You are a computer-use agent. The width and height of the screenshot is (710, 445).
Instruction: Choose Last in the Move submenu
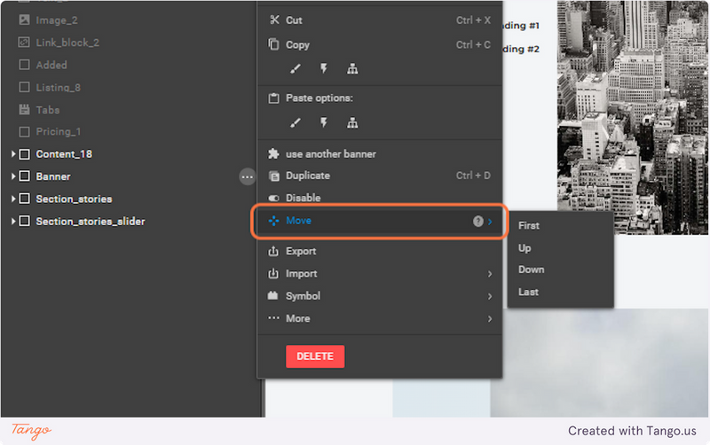coord(561,292)
